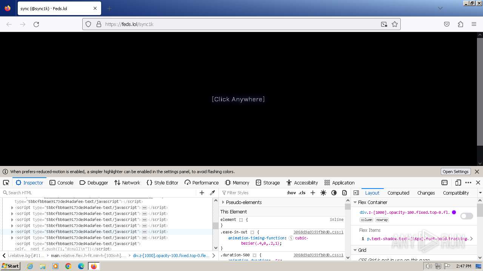Open Microsoft Edge from the taskbar

(81, 266)
